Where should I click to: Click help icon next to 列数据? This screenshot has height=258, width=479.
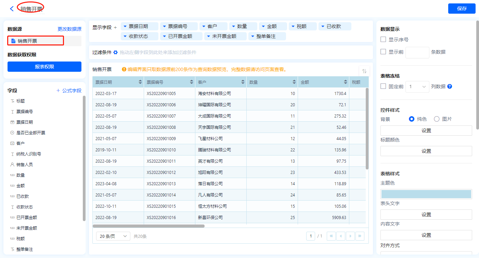click(x=450, y=86)
